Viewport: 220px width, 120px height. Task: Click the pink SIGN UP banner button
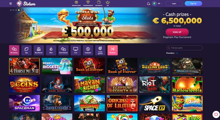177,32
